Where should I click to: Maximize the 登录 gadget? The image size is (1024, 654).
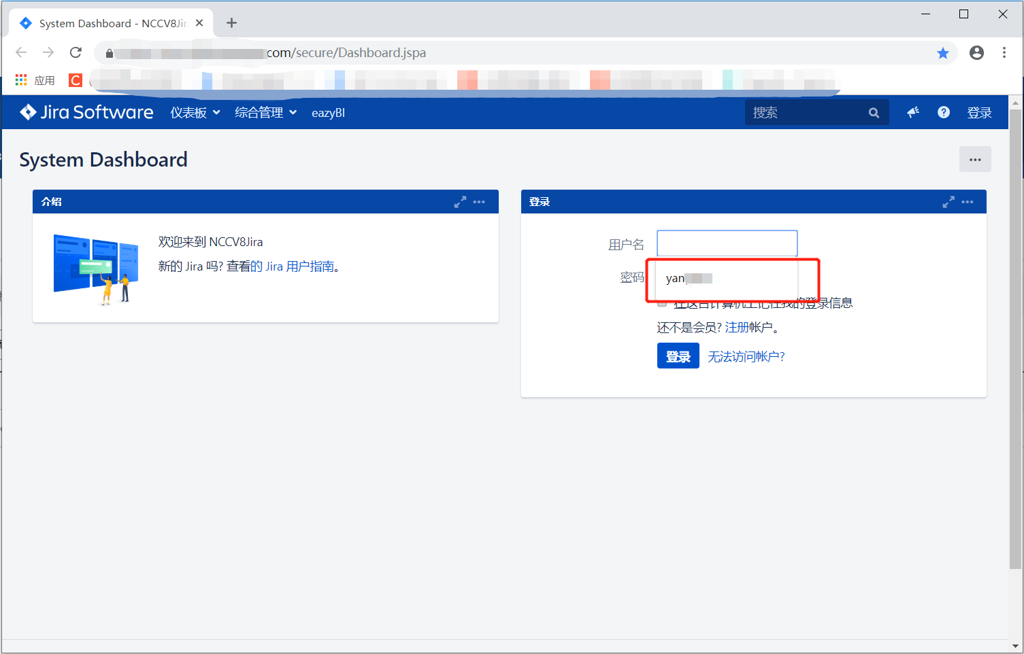tap(948, 202)
